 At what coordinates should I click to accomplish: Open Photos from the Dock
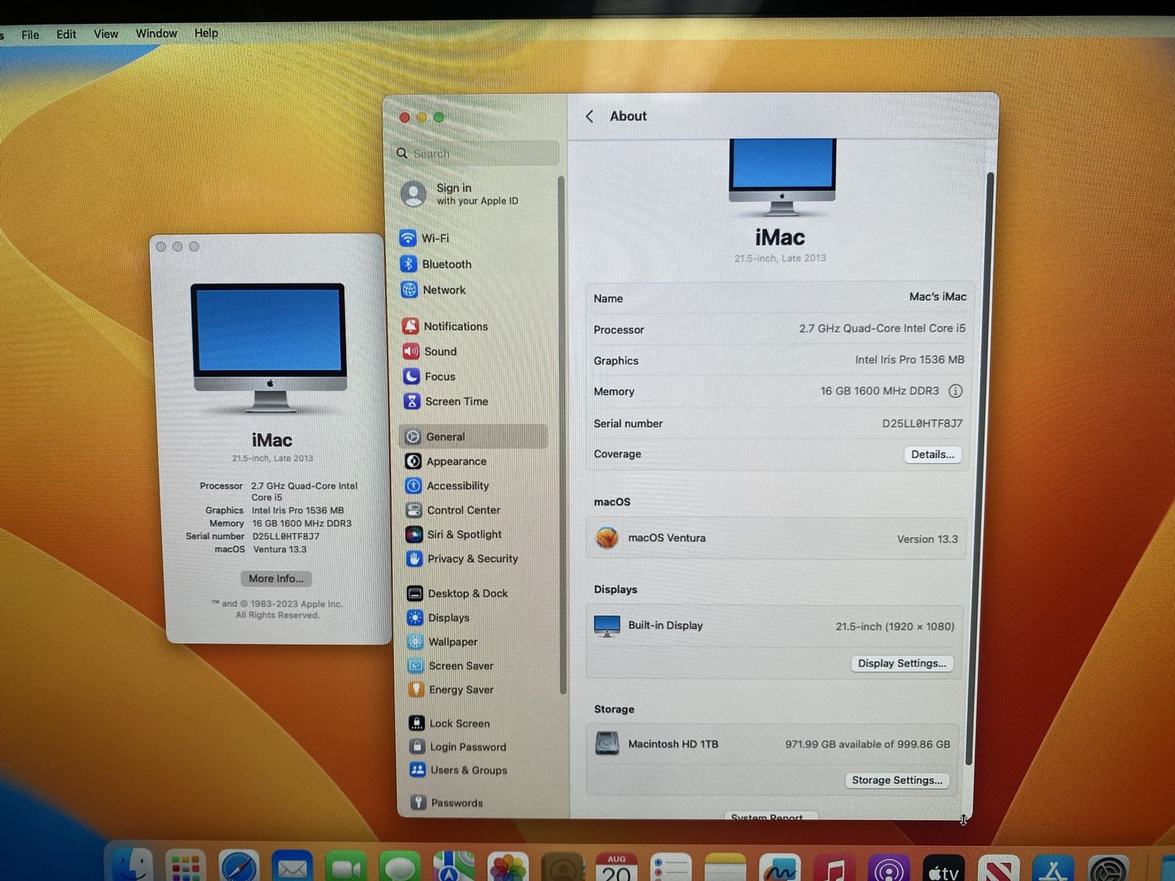(x=507, y=867)
